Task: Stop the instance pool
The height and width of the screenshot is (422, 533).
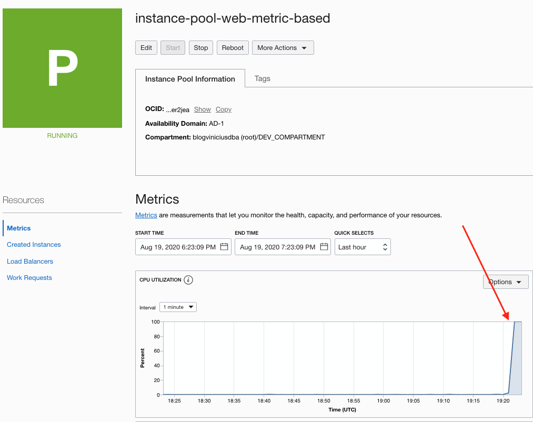Action: [200, 48]
